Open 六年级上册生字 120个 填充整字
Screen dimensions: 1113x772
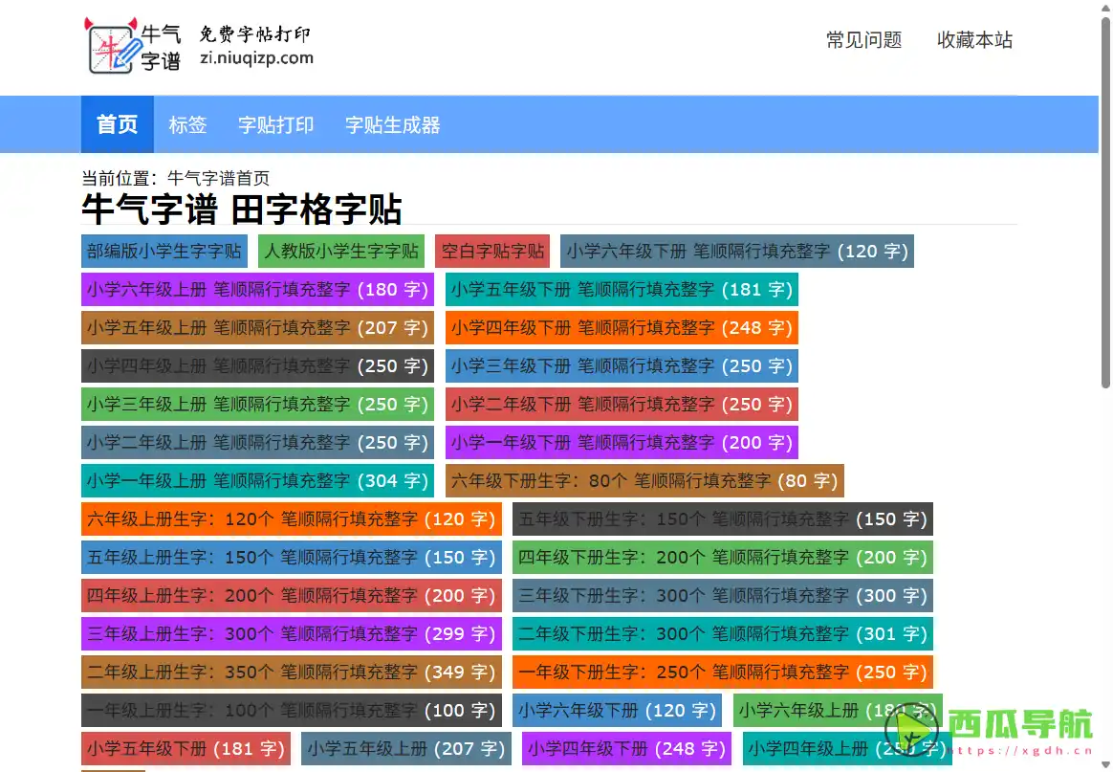[x=291, y=518]
